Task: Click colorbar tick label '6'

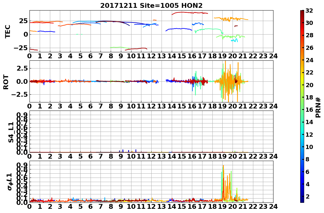Action: coord(308,172)
